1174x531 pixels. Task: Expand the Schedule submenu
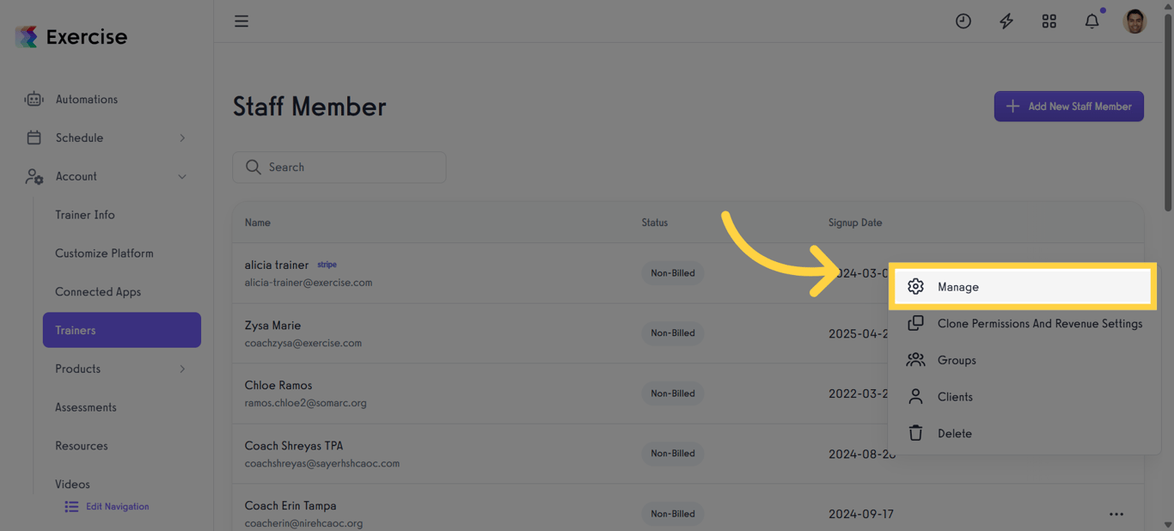[182, 138]
